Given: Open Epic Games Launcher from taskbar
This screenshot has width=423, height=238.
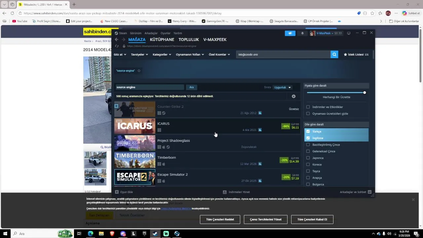Looking at the screenshot, I should click(x=144, y=234).
